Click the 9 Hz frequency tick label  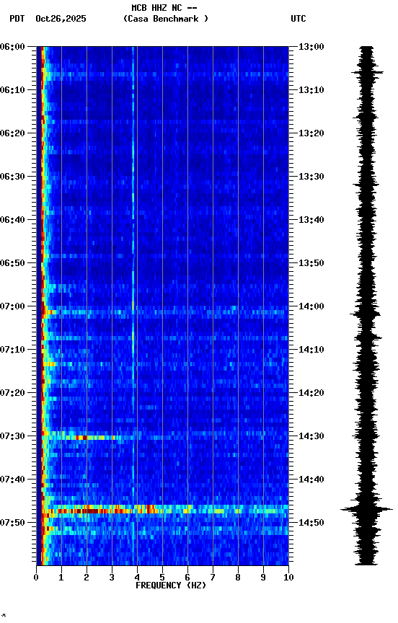click(x=263, y=578)
